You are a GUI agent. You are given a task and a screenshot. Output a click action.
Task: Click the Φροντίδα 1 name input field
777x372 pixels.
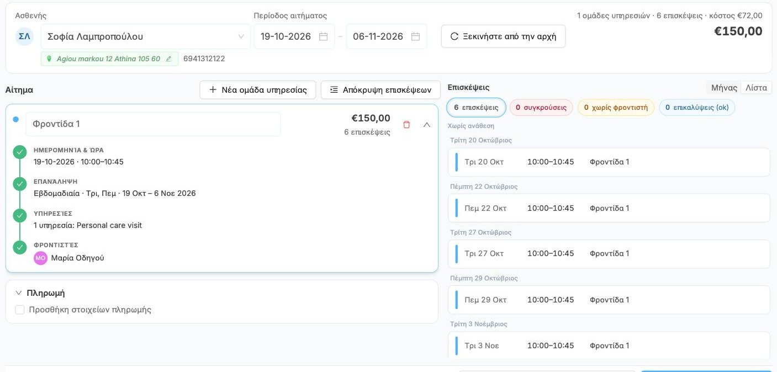[x=153, y=124]
